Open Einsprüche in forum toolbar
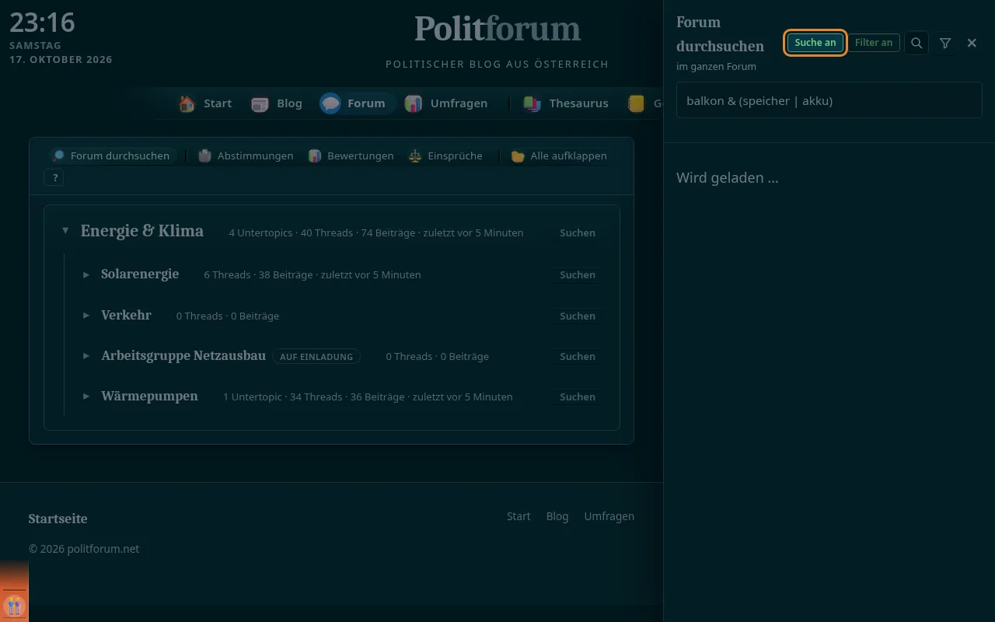The height and width of the screenshot is (622, 995). coord(445,155)
